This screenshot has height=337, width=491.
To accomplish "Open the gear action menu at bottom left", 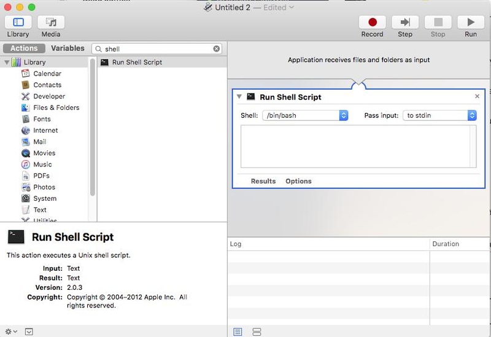I will [x=11, y=331].
